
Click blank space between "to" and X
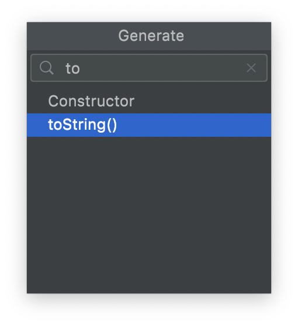pos(162,68)
